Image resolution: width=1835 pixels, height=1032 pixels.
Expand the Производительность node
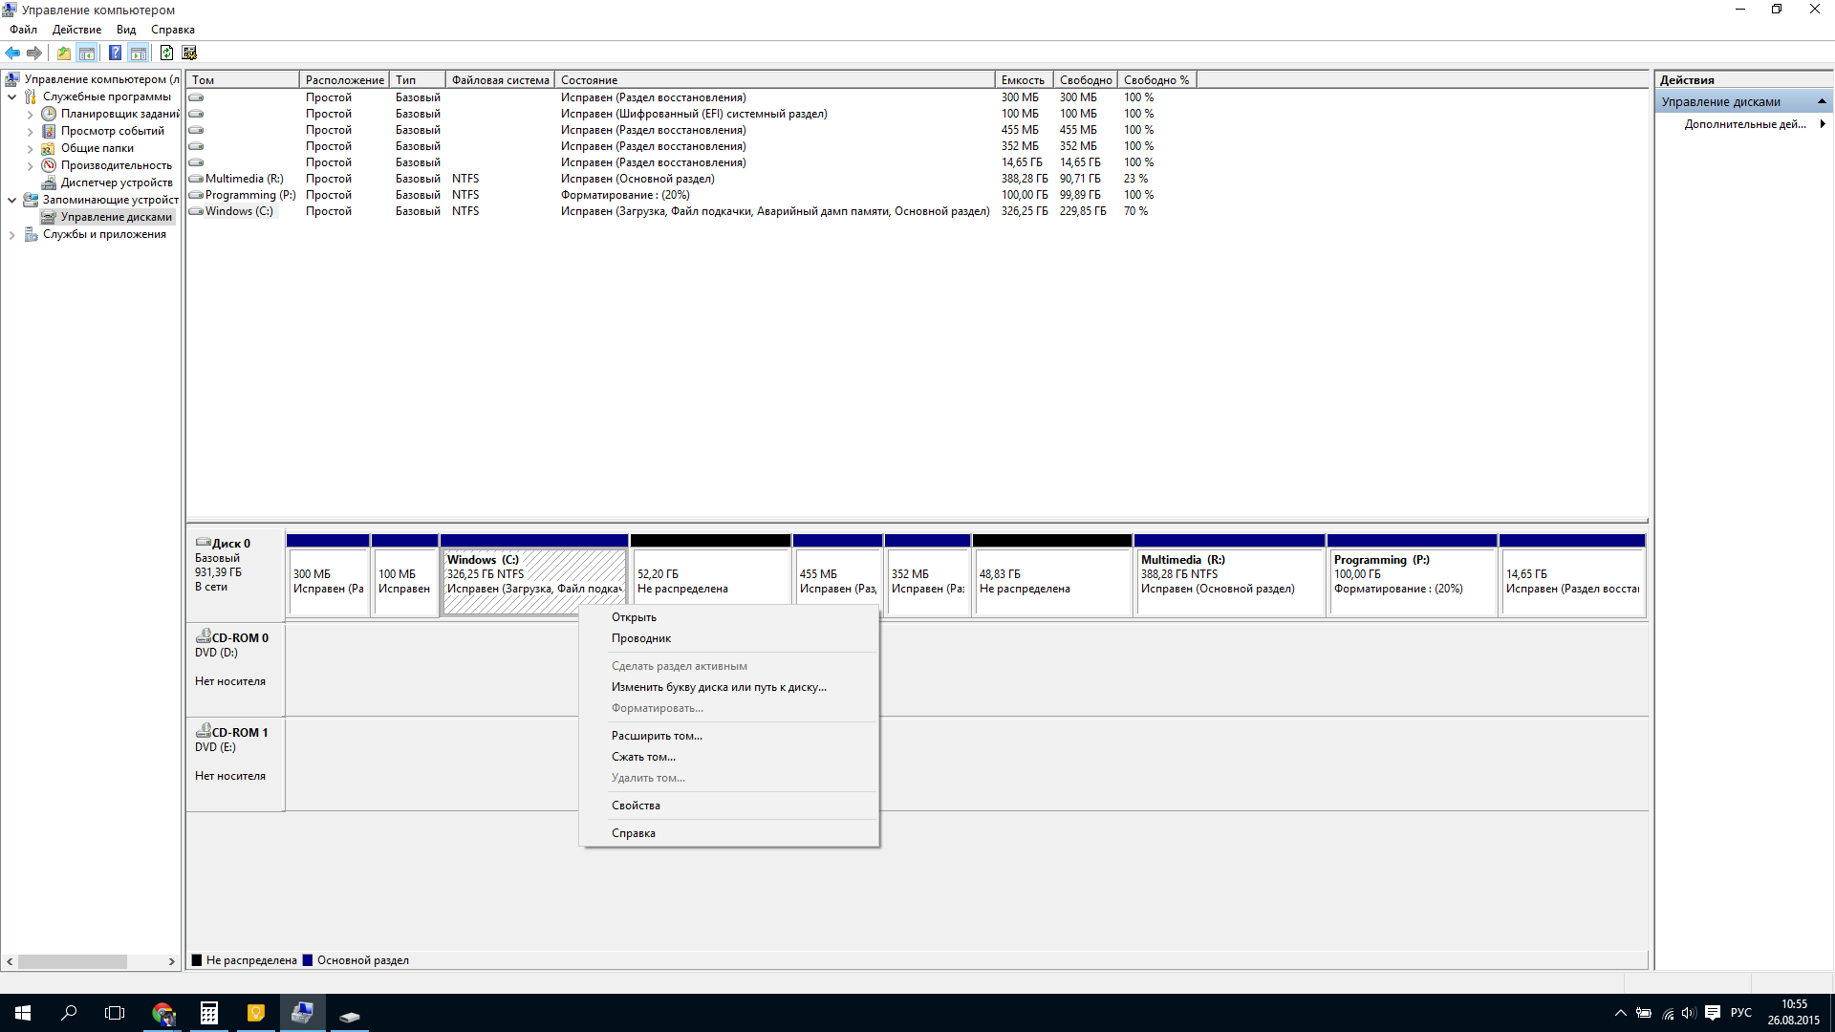click(x=30, y=165)
